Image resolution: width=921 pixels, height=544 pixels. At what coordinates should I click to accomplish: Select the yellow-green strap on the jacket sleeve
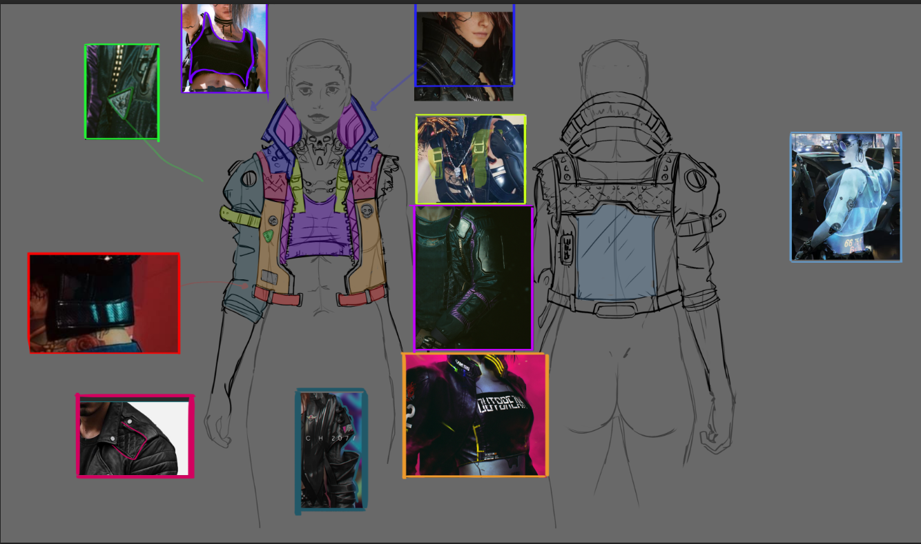click(239, 216)
